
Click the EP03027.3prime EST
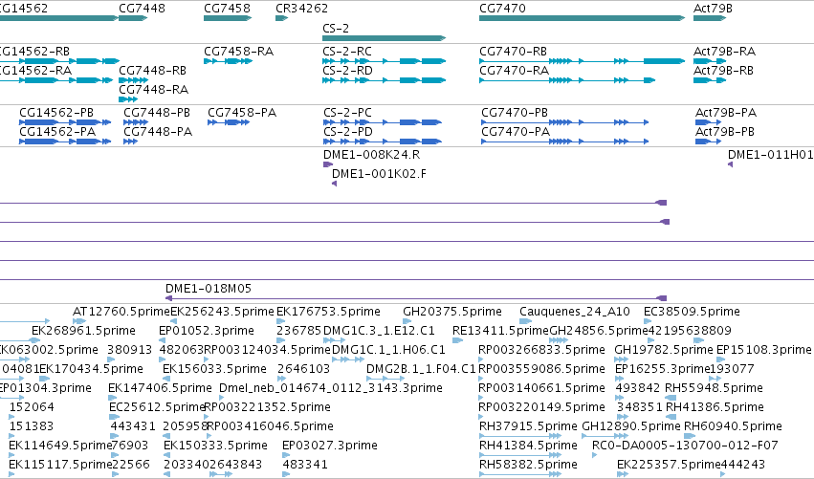click(x=286, y=455)
